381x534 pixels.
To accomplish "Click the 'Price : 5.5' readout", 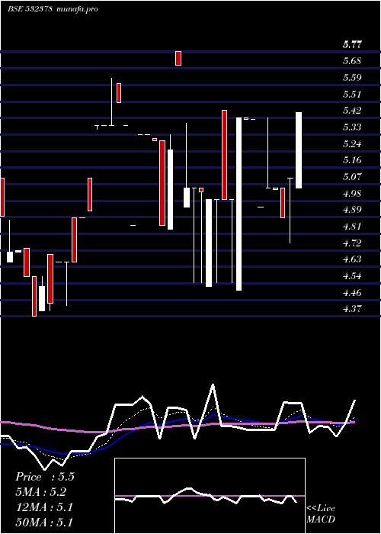I will tap(44, 477).
